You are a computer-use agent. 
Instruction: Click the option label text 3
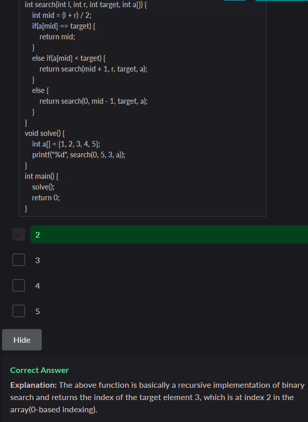37,261
